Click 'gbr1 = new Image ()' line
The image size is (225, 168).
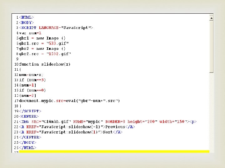42,38
